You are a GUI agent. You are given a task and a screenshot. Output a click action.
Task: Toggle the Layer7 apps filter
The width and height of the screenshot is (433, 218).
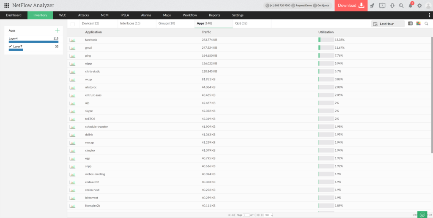coord(17,47)
